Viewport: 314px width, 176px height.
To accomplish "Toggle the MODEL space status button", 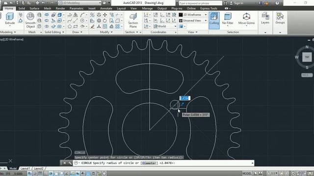I will (247, 174).
